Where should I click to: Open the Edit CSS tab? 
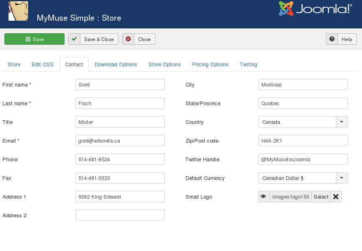(42, 64)
